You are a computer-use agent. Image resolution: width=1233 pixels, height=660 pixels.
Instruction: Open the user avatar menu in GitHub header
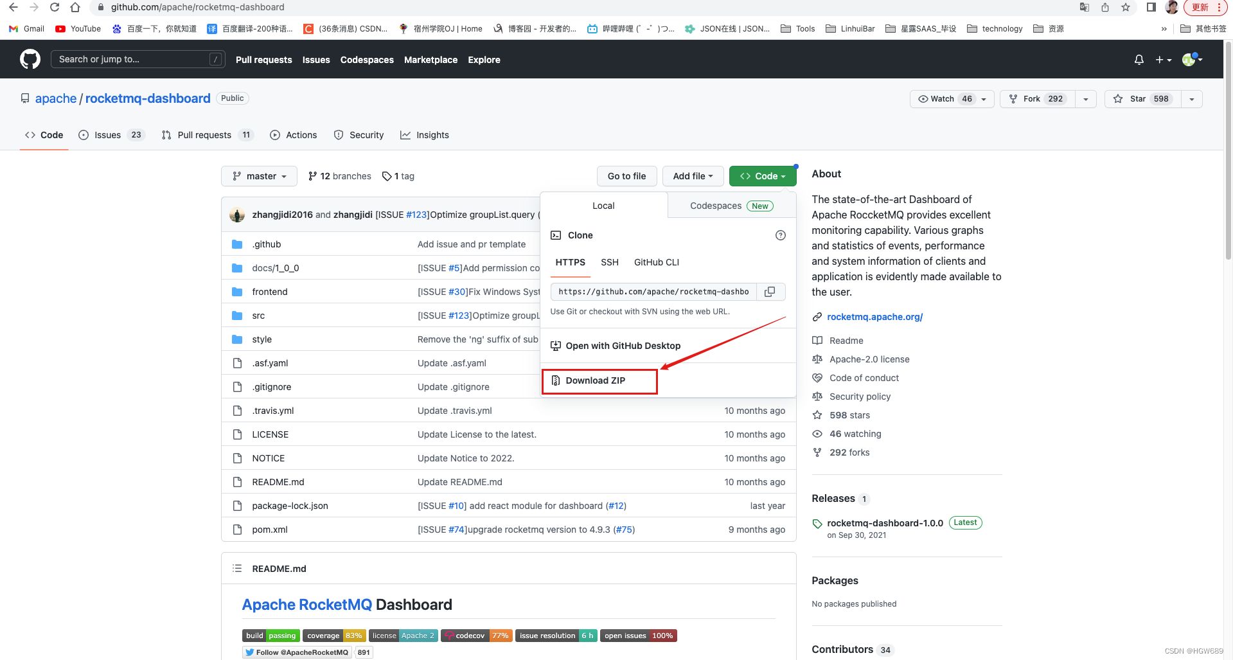1192,60
